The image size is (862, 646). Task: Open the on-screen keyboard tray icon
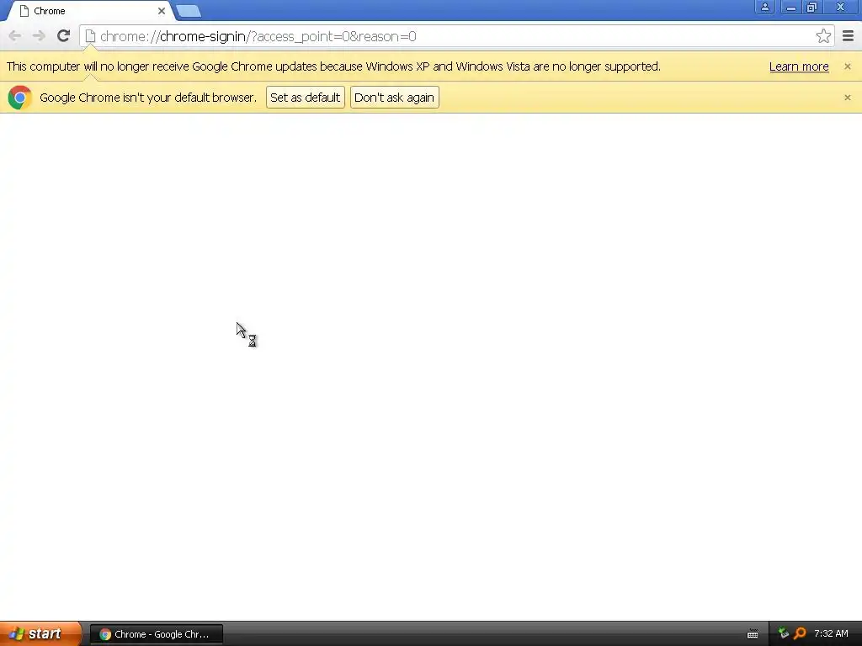[753, 634]
